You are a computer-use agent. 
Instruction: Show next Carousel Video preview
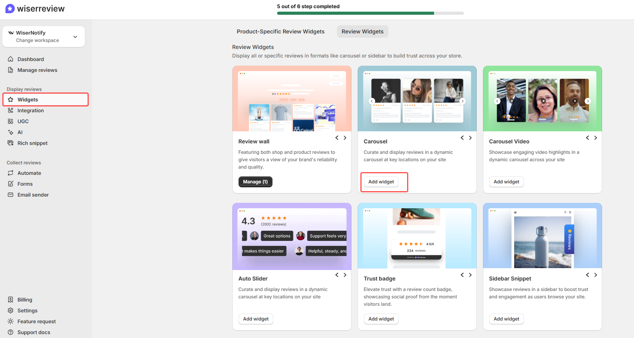(x=595, y=138)
